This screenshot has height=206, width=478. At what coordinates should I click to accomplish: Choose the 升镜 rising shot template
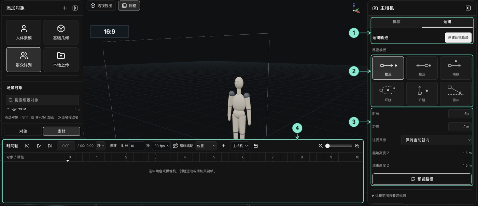coord(422,94)
